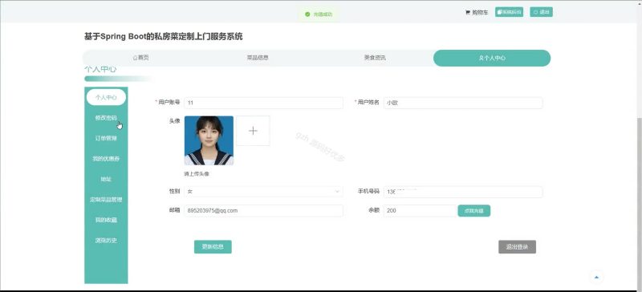The width and height of the screenshot is (642, 292).
Task: Expand the 性别 gender dropdown
Action: (x=264, y=192)
